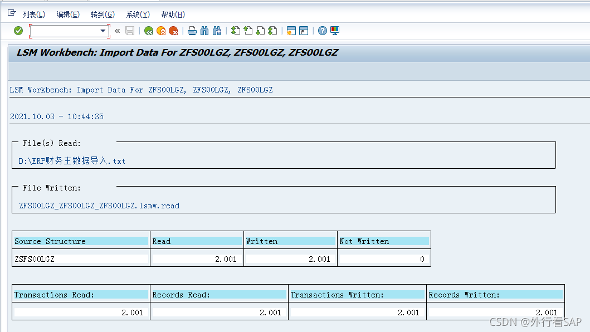Open the 帮助(H) menu
Image resolution: width=590 pixels, height=332 pixels.
pyautogui.click(x=173, y=14)
